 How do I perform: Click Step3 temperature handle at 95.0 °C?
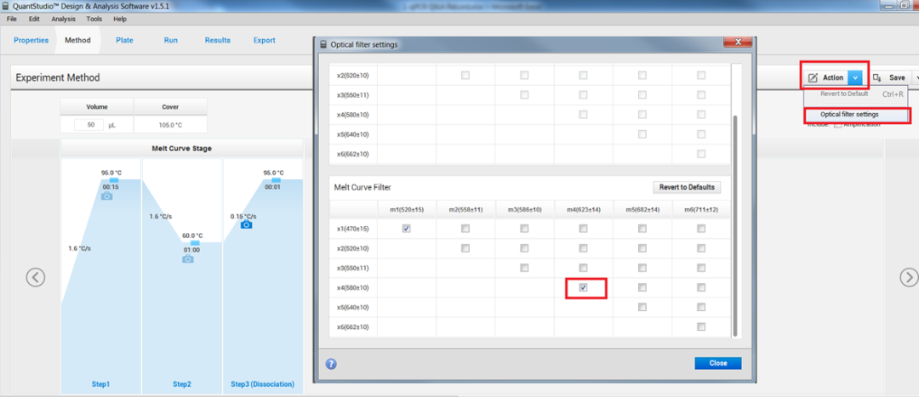click(x=276, y=179)
